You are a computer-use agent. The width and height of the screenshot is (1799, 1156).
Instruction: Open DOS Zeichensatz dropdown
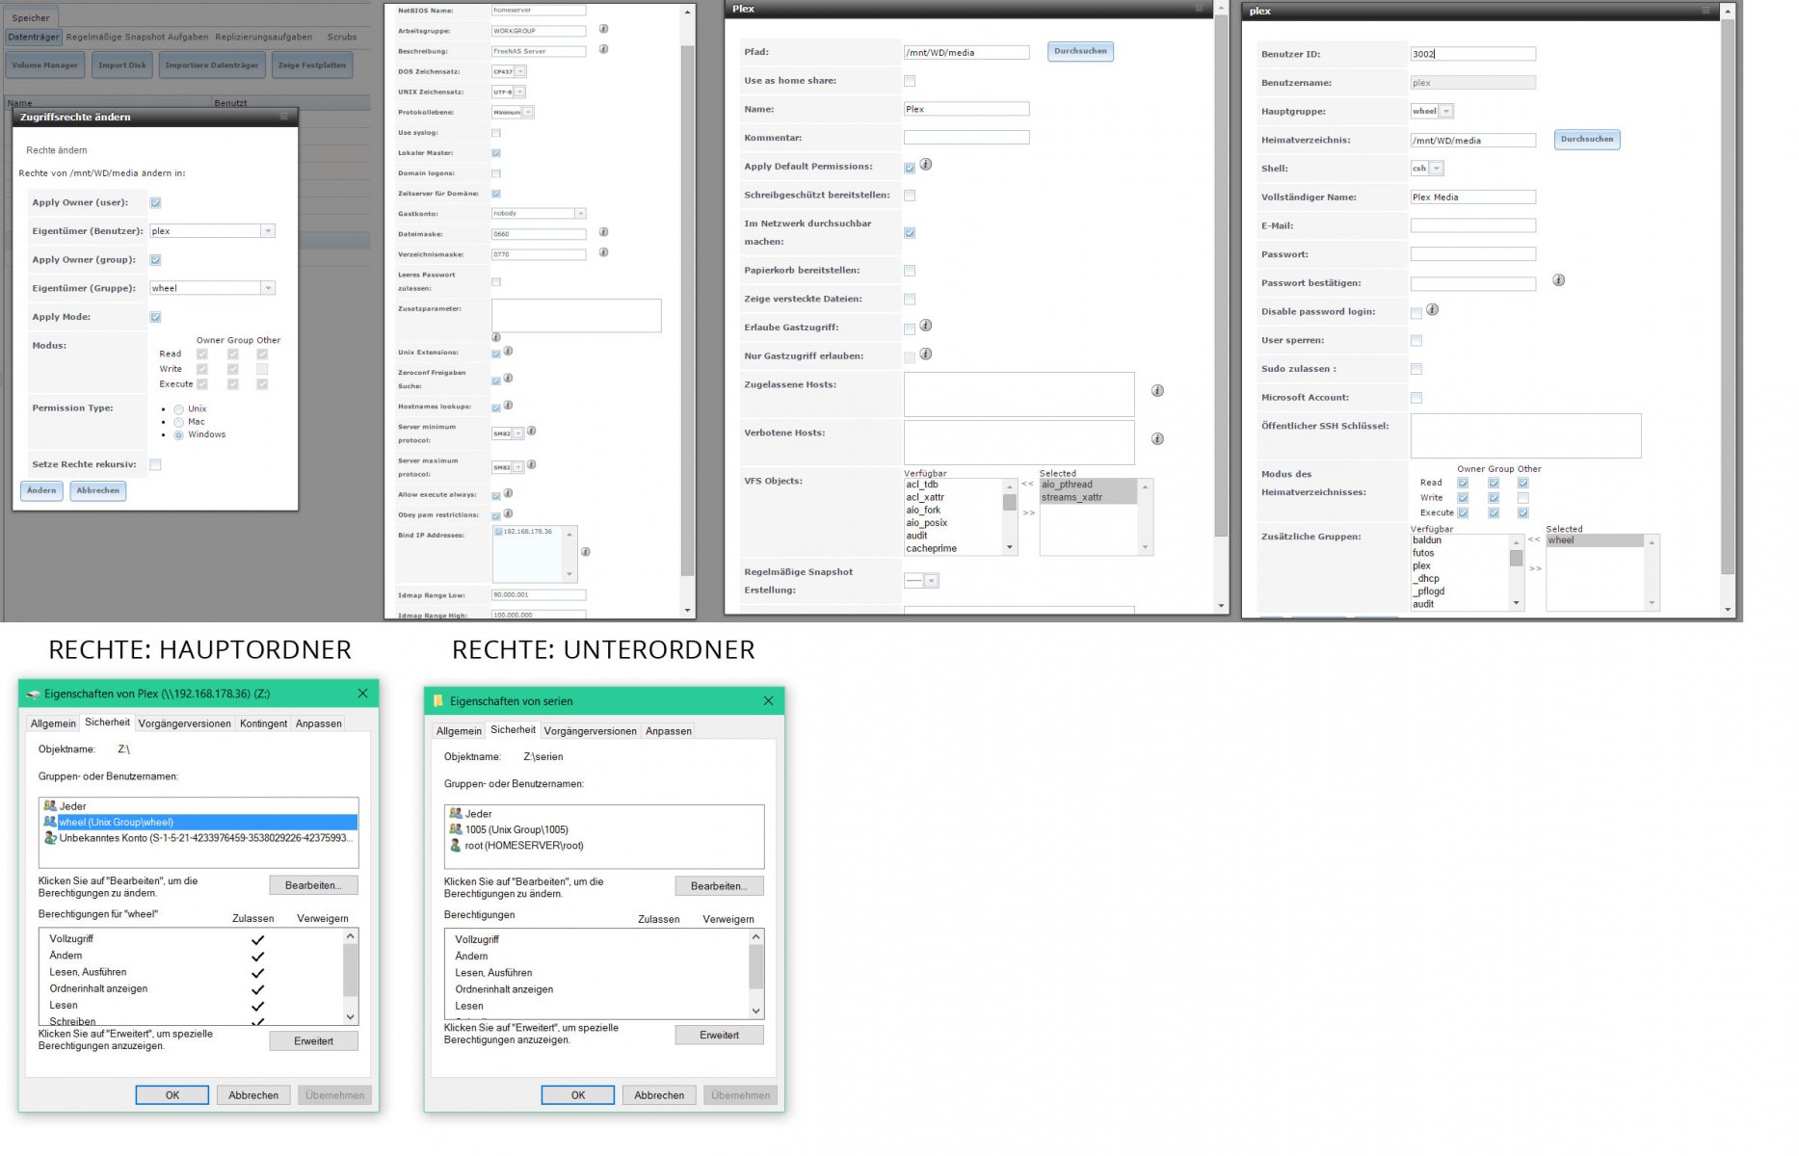coord(520,71)
